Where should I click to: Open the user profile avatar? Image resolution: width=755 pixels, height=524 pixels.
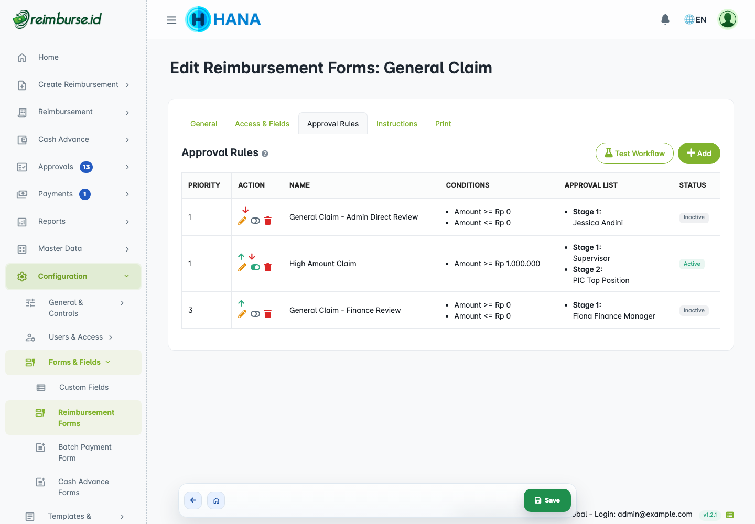point(728,19)
